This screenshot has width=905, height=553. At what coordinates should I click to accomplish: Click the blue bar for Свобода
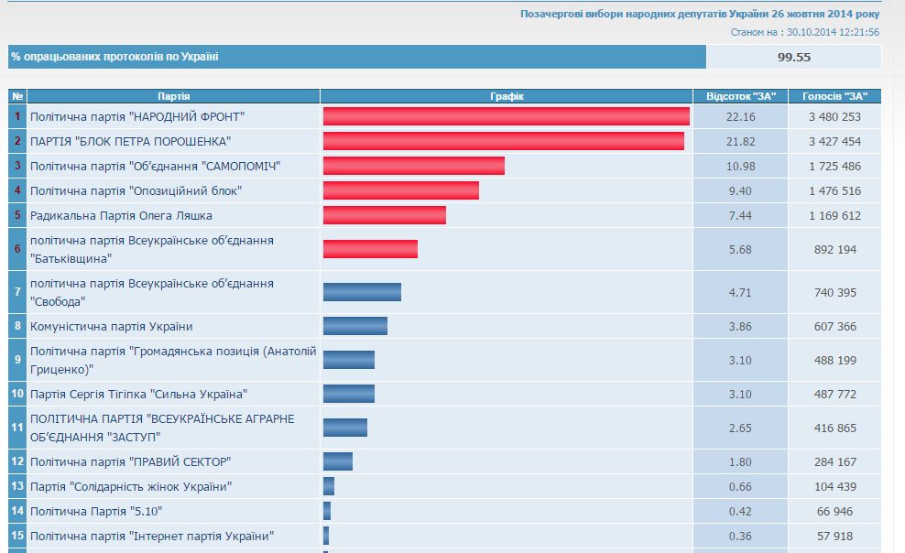[362, 292]
